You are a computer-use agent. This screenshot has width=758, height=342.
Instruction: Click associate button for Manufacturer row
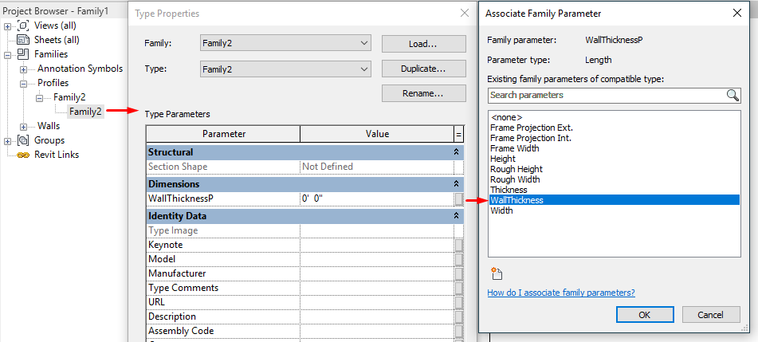(x=459, y=273)
